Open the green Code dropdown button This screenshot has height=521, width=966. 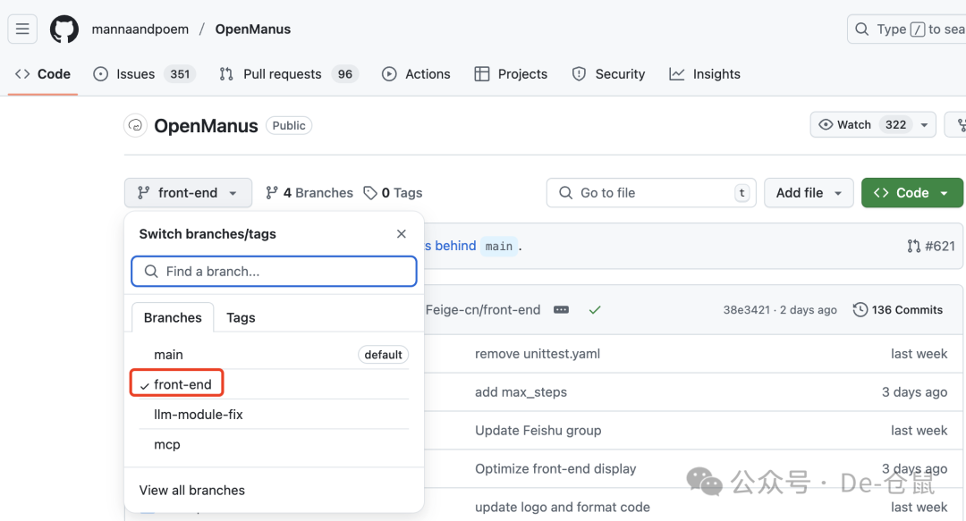click(x=911, y=193)
